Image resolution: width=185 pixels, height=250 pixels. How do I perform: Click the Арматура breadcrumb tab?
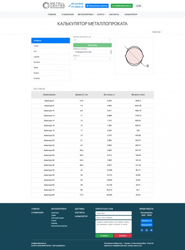[x=156, y=32]
